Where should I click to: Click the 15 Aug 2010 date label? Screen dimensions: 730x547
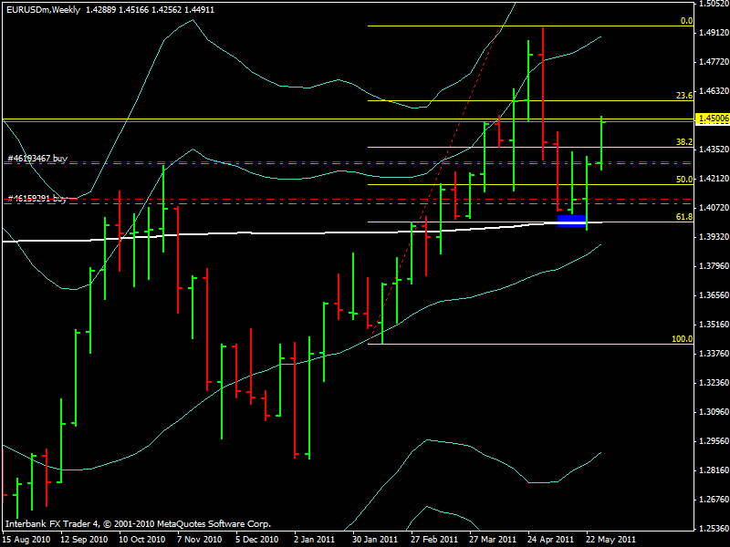click(x=27, y=539)
